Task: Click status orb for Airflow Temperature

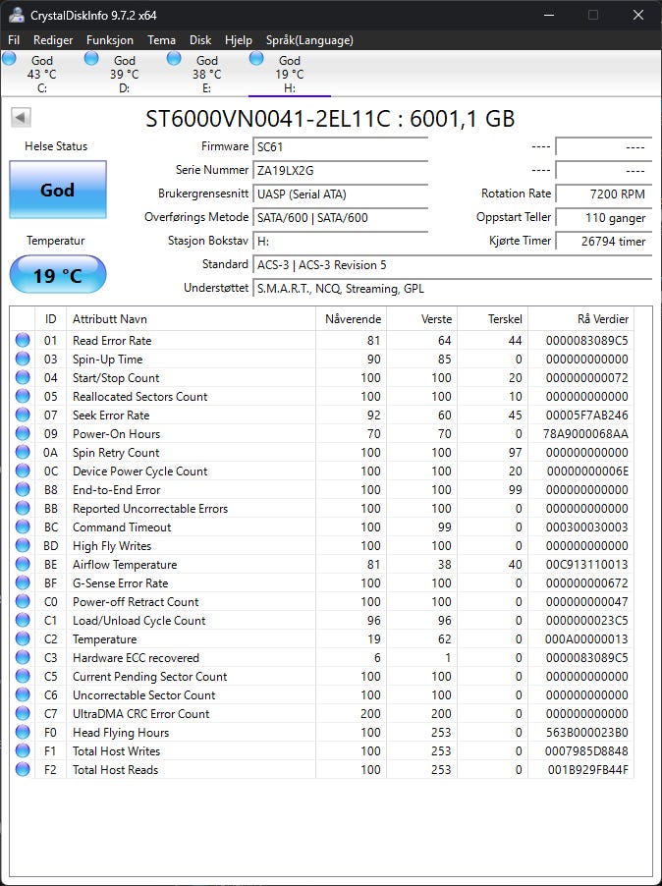Action: coord(23,564)
